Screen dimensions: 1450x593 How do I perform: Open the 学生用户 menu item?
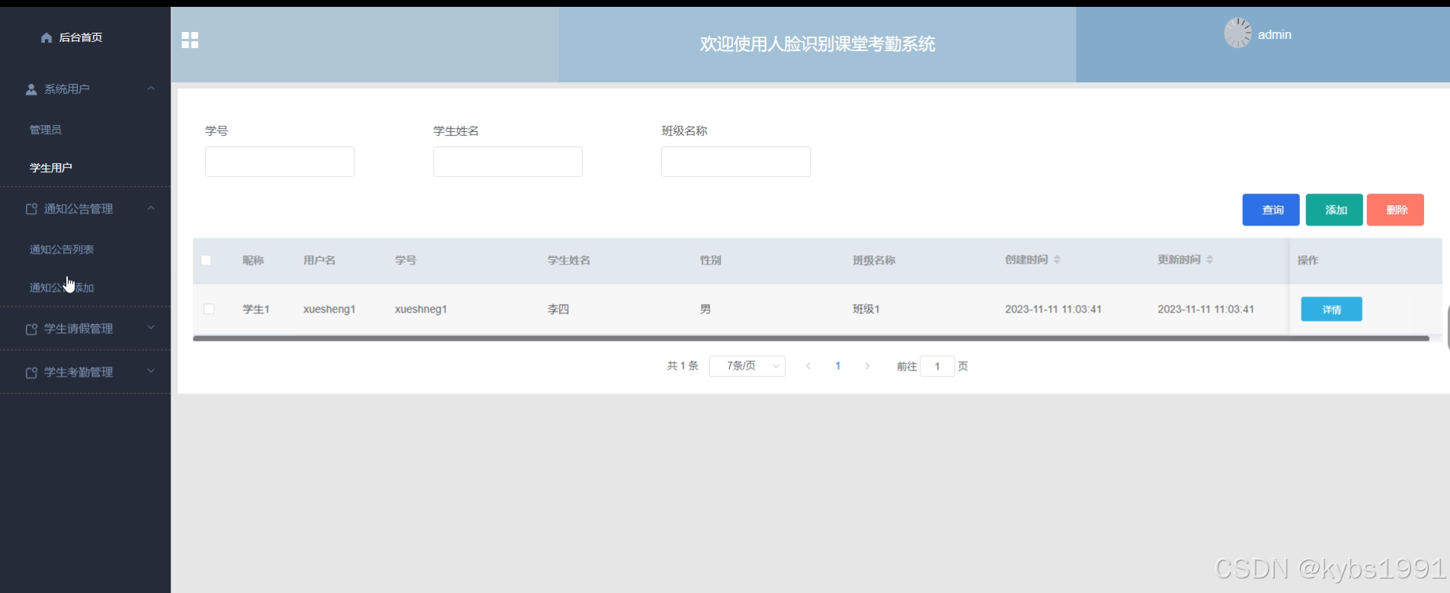(x=51, y=168)
